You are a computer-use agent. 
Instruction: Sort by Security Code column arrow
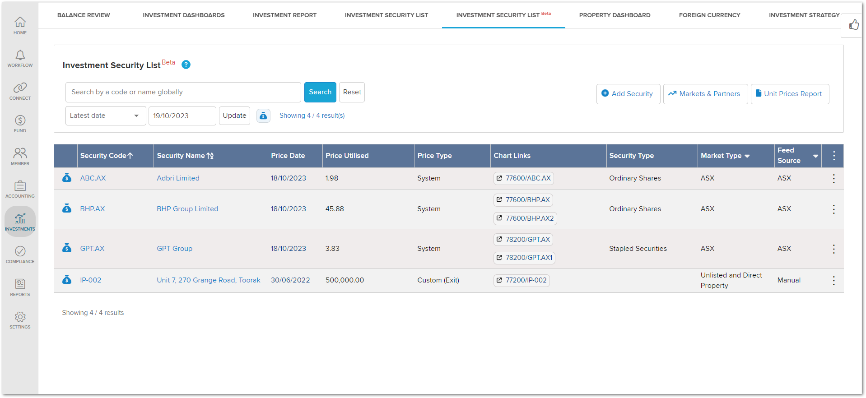[130, 156]
